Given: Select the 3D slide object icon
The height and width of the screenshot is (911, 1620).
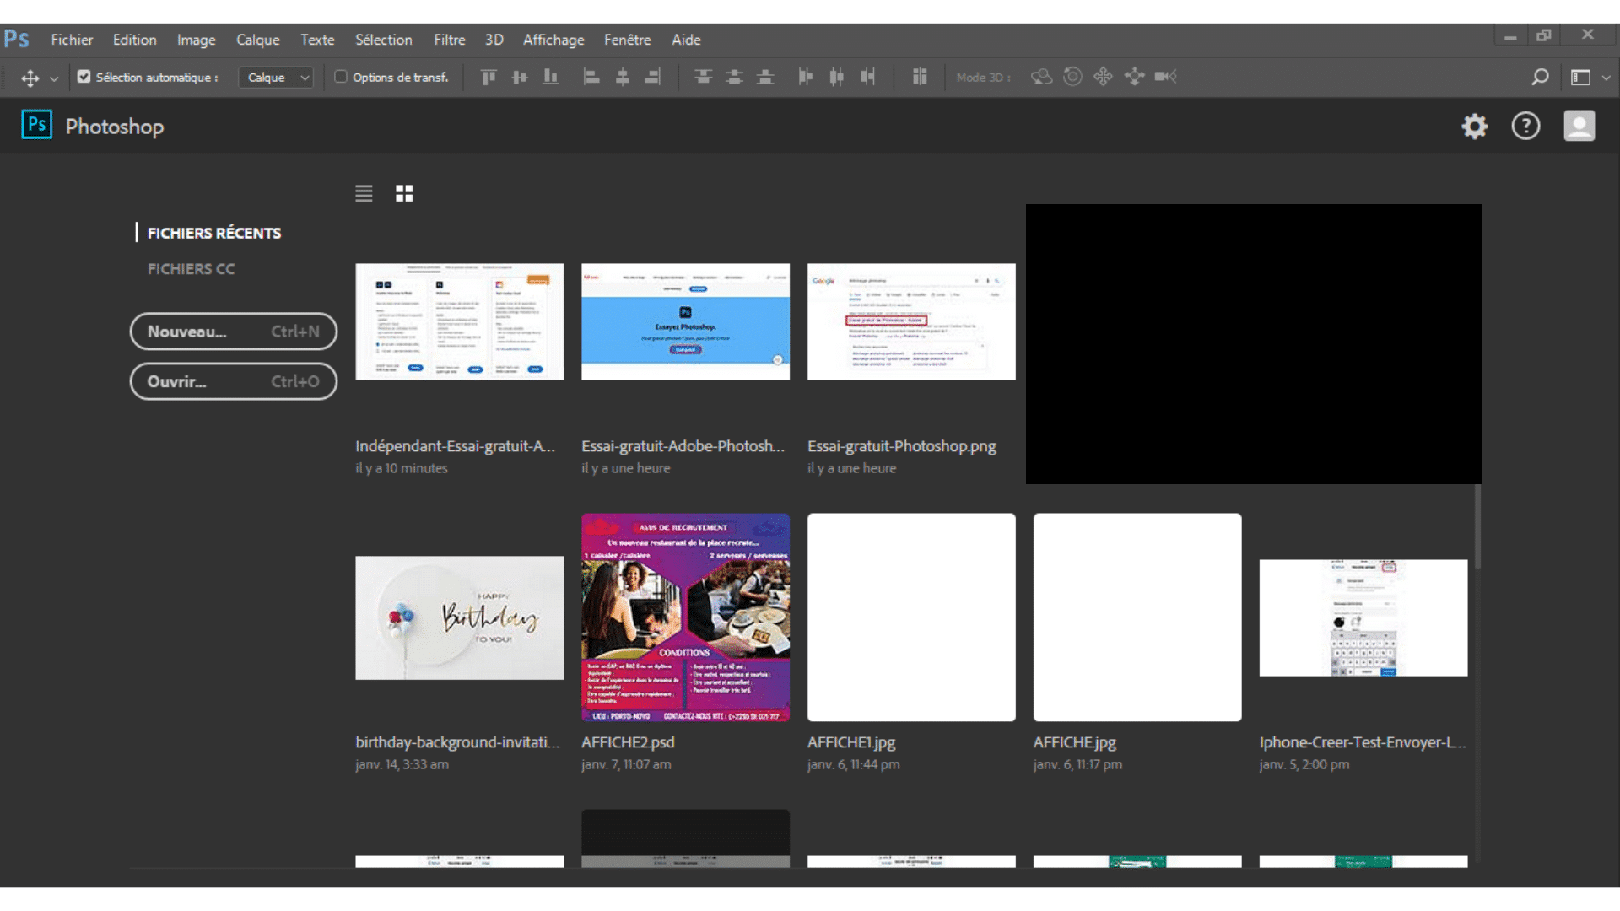Looking at the screenshot, I should [1134, 77].
